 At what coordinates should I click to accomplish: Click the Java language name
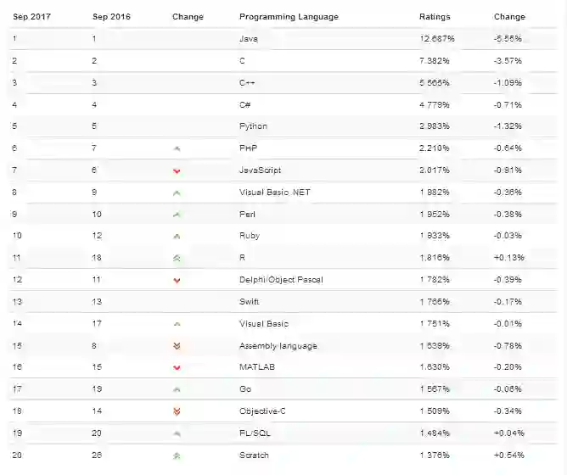(249, 39)
